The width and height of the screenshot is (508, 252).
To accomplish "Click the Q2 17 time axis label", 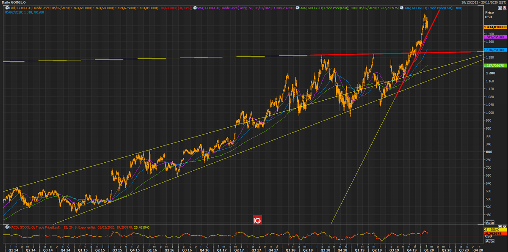I will coord(239,250).
